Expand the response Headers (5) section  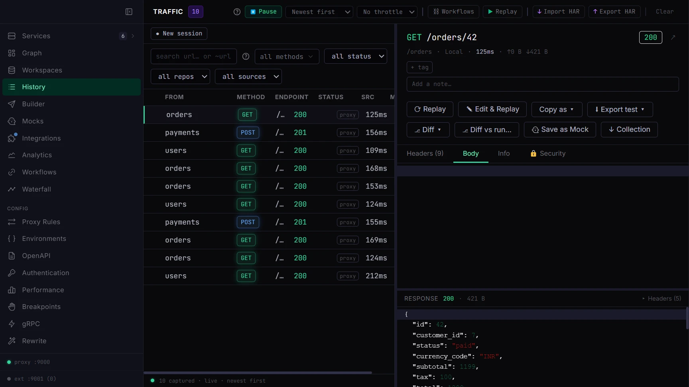coord(661,299)
